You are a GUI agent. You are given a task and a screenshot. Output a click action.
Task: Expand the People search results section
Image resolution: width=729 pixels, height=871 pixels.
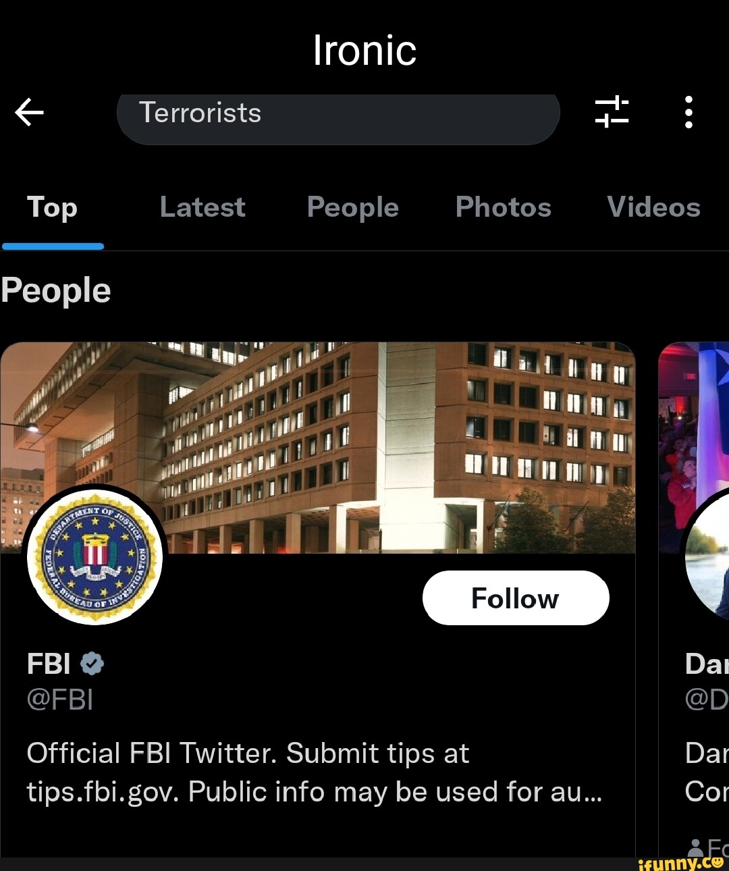pyautogui.click(x=56, y=289)
